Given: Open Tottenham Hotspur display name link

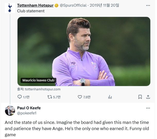Looking at the screenshot, I should (35, 5).
